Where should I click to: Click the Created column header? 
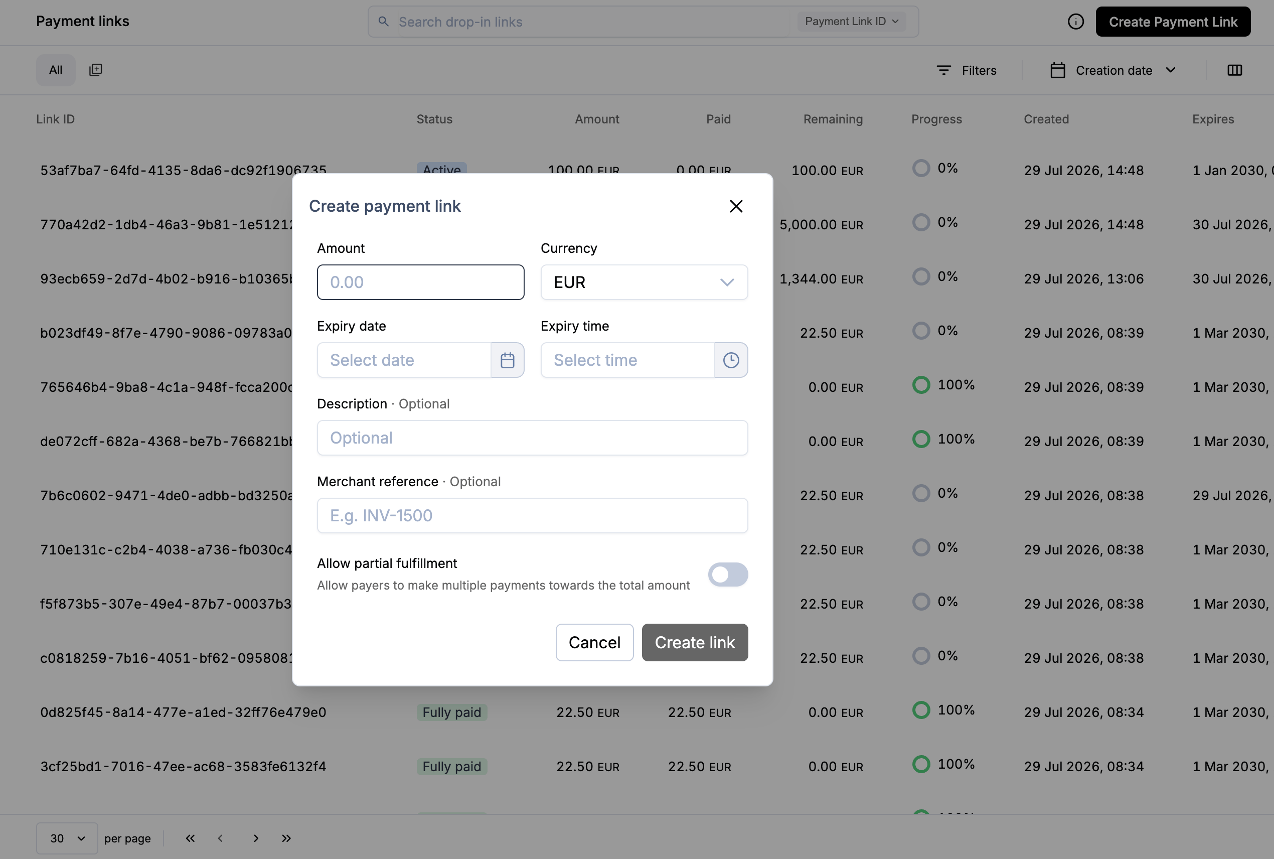click(x=1046, y=119)
